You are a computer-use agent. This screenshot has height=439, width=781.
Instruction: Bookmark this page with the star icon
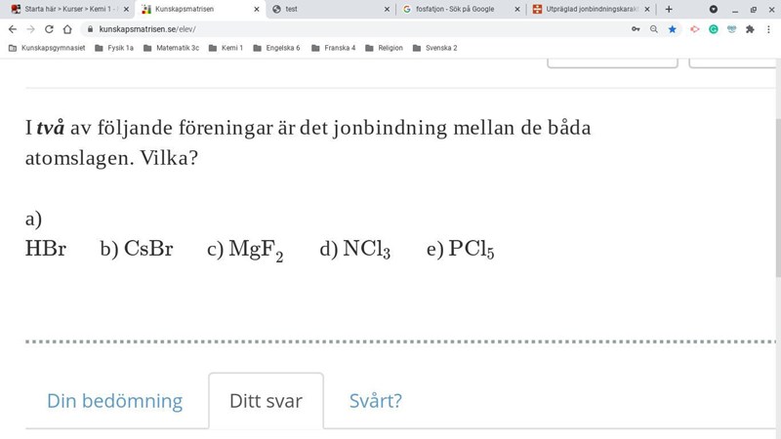point(673,29)
